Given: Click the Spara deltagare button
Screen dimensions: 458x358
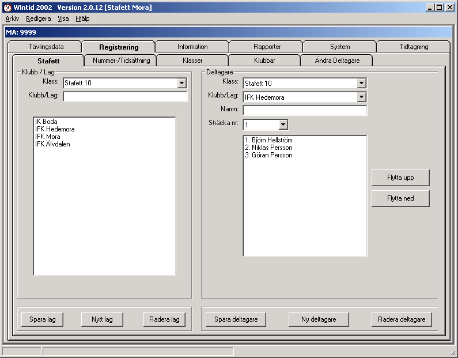Looking at the screenshot, I should coord(236,319).
